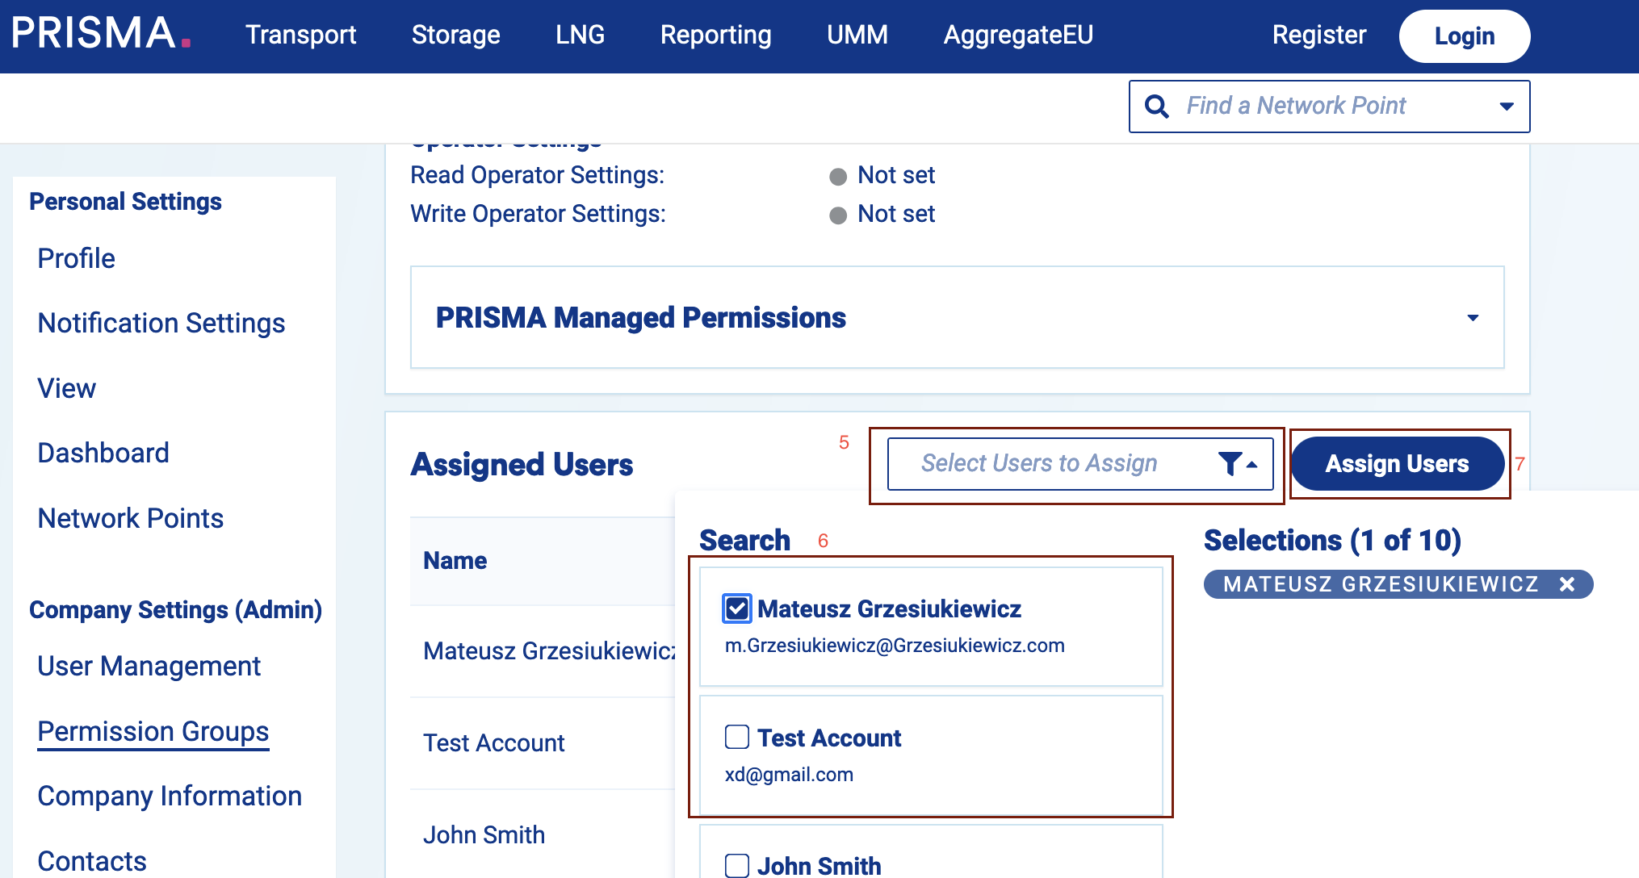This screenshot has height=878, width=1639.
Task: Open Find a Network Point dropdown arrow
Action: pos(1506,107)
